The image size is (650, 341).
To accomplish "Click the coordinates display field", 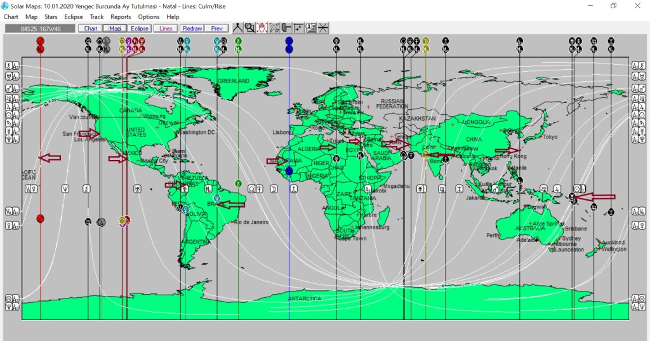I will [x=39, y=29].
